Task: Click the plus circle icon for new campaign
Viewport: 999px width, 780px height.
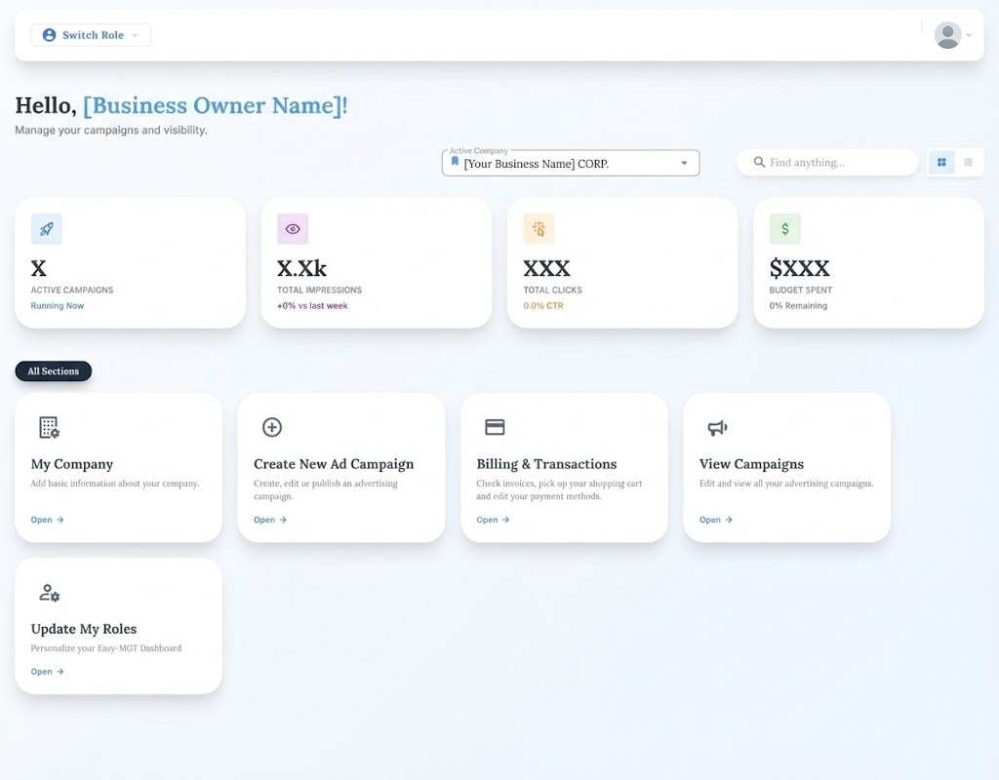Action: pos(272,427)
